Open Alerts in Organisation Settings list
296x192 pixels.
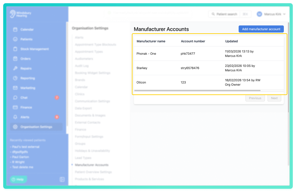point(79,37)
